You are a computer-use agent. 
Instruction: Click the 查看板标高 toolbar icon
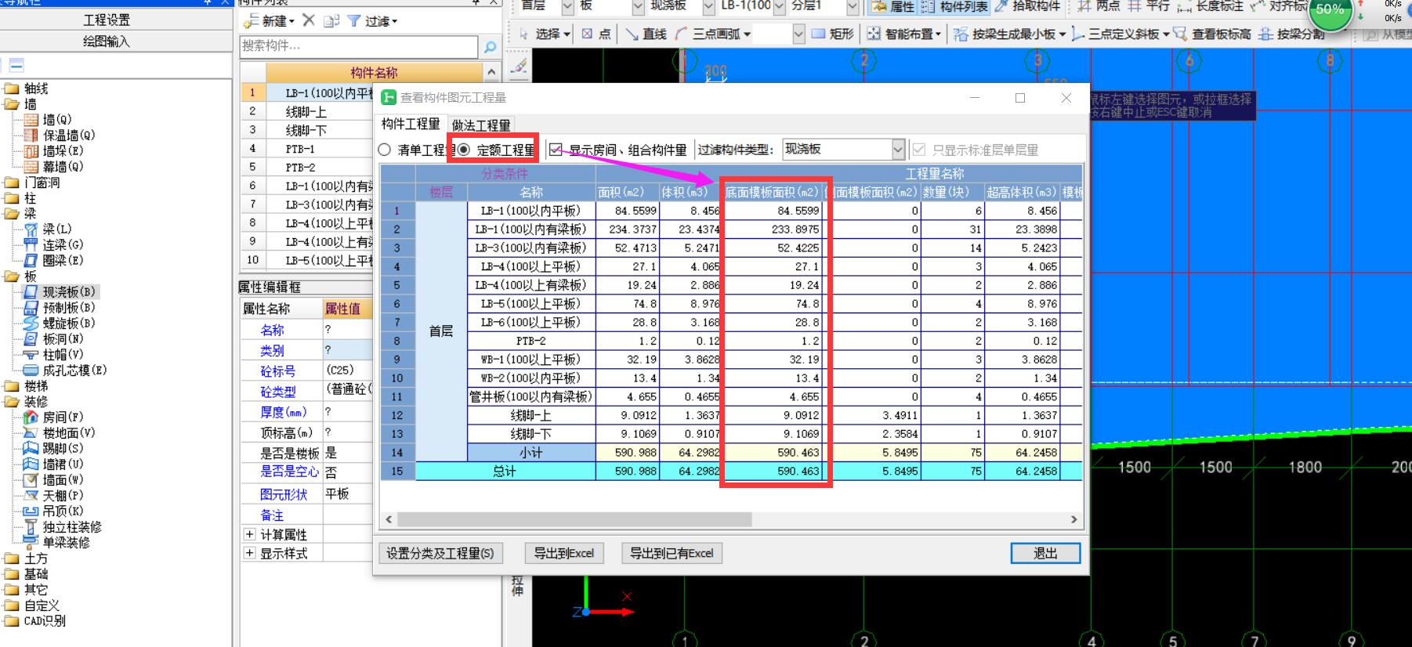point(1211,34)
